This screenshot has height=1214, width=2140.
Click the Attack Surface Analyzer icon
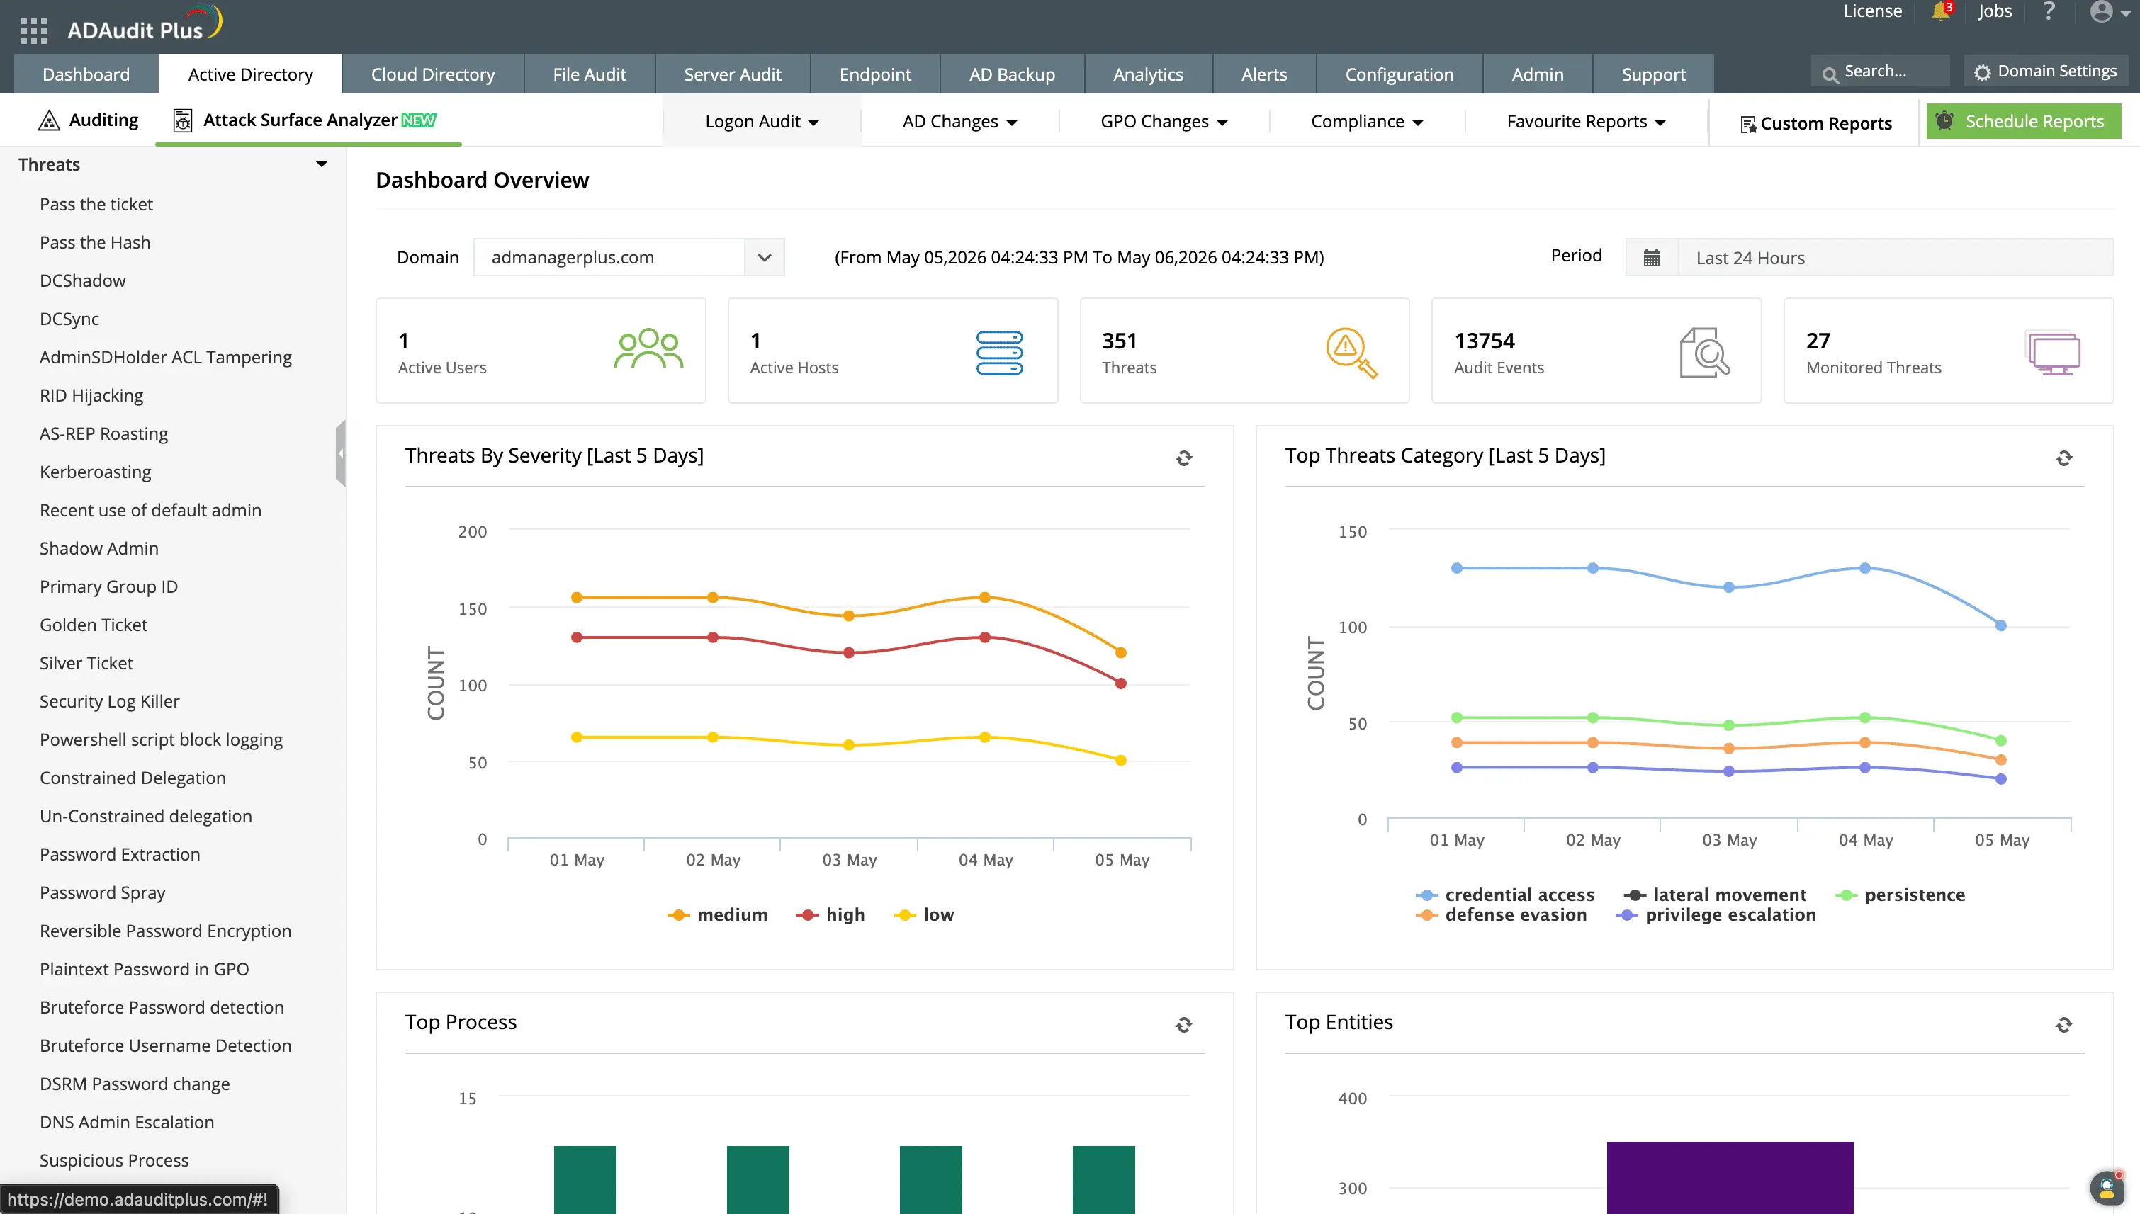pyautogui.click(x=183, y=121)
